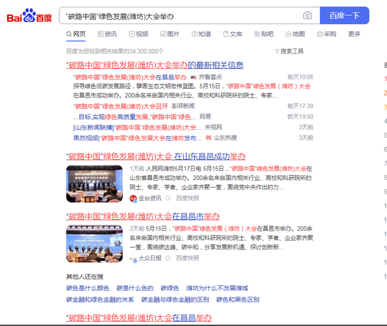Open the 知道 tab
The image size is (387, 326).
click(x=201, y=34)
